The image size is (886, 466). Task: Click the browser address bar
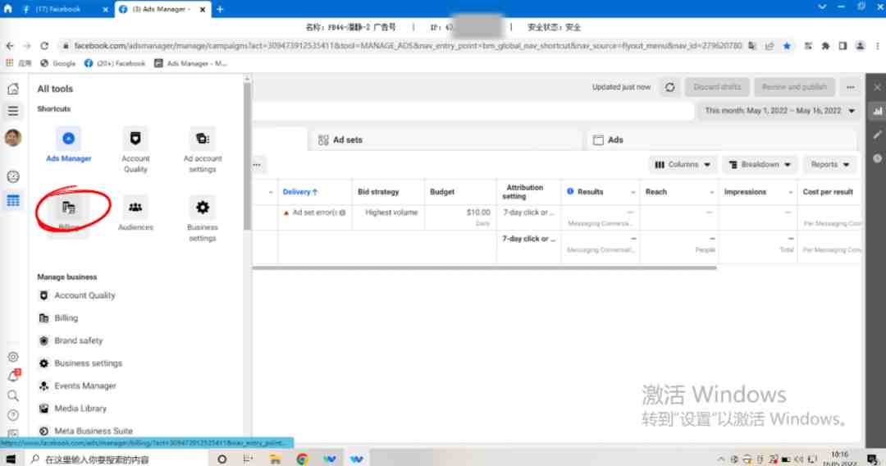[407, 46]
